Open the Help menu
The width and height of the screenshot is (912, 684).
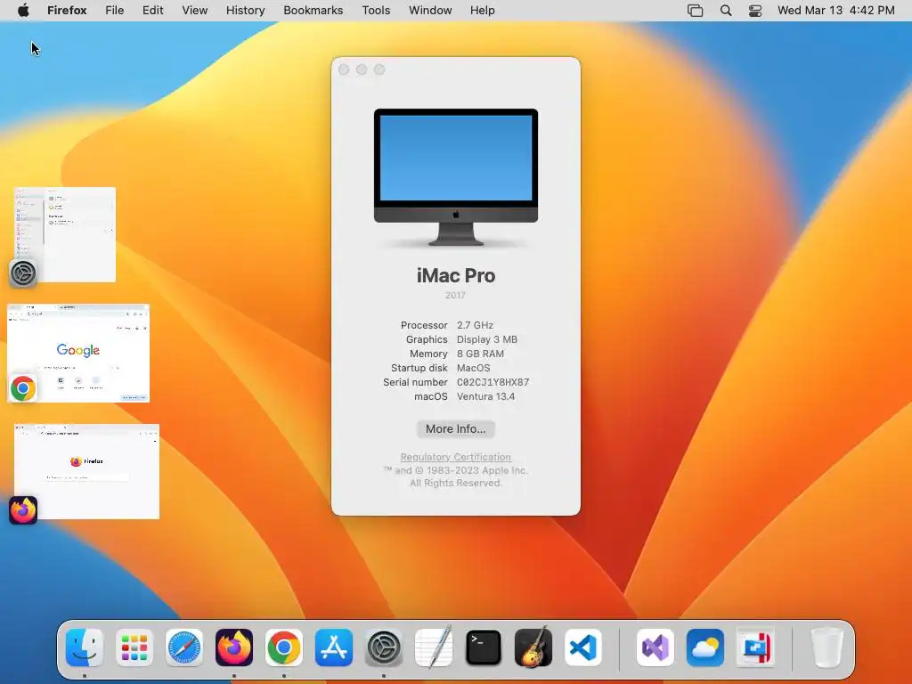pyautogui.click(x=482, y=11)
